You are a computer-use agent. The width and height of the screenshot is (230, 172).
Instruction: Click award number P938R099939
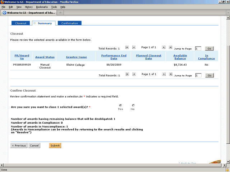pos(22,64)
